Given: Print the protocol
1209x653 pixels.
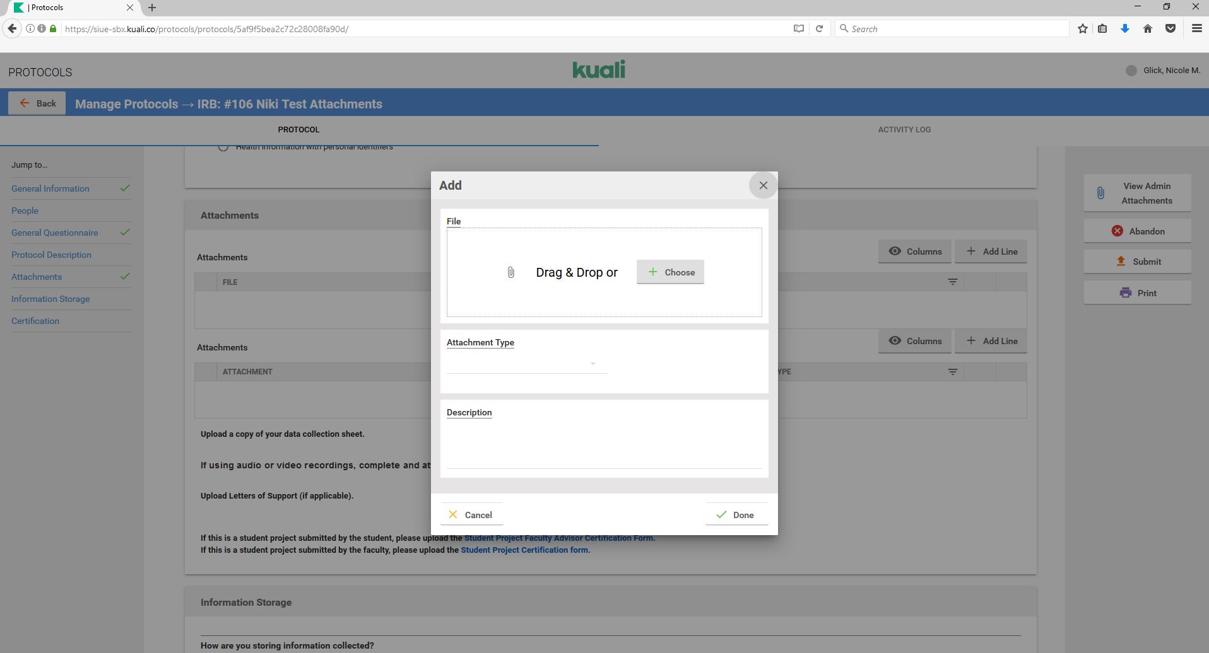Looking at the screenshot, I should click(x=1137, y=293).
